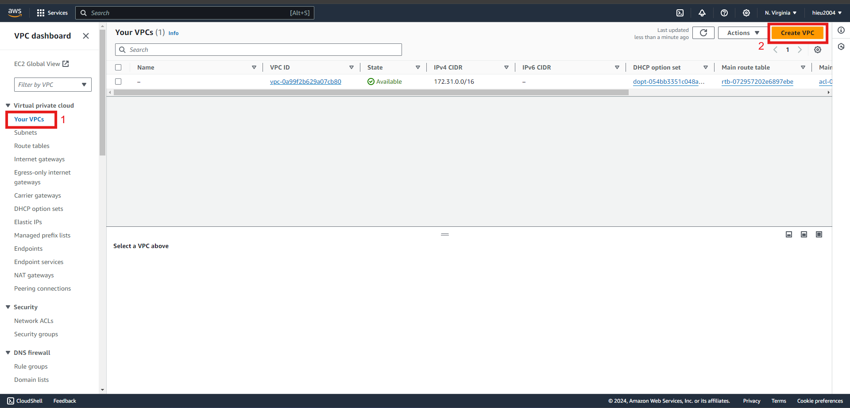Open table preferences gear icon
Screen dimensions: 850x408
(x=818, y=50)
